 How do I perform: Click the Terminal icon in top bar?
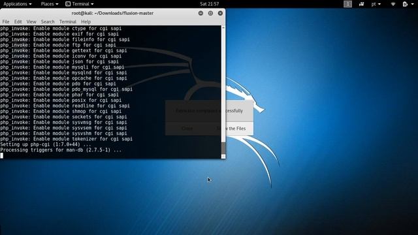[68, 4]
